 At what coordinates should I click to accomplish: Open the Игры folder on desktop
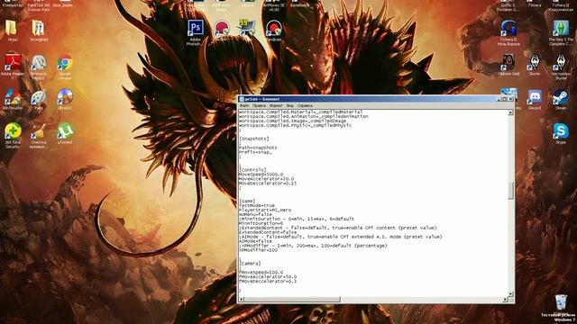(x=12, y=31)
